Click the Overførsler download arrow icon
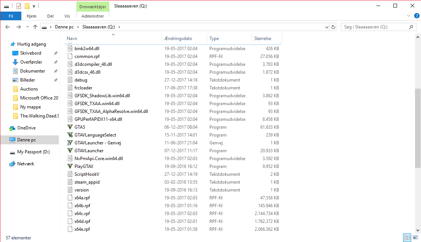 [x=15, y=62]
